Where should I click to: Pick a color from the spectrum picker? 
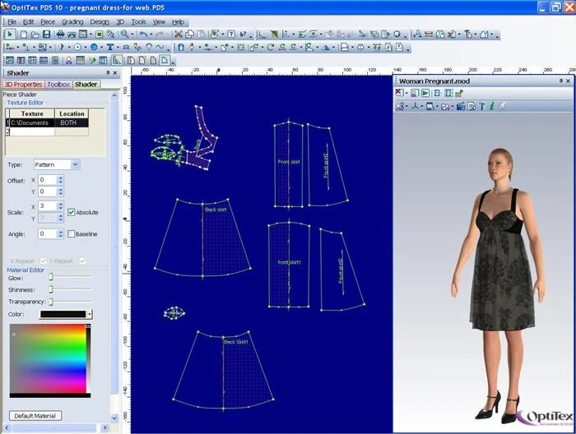point(48,359)
